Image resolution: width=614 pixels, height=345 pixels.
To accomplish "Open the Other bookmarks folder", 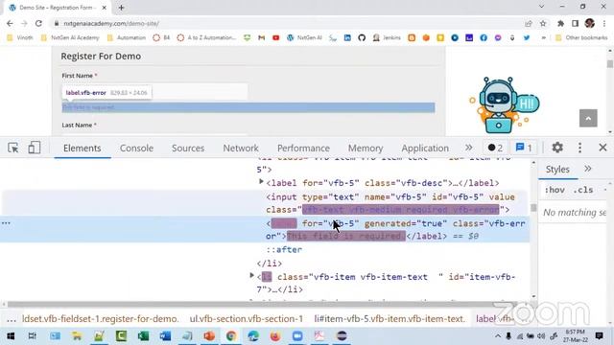I will click(581, 37).
